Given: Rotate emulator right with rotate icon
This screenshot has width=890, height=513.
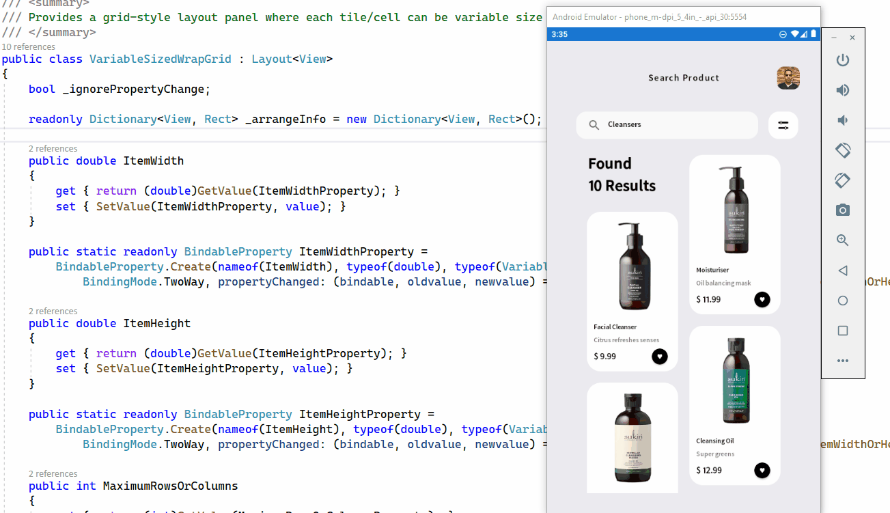Looking at the screenshot, I should tap(843, 180).
